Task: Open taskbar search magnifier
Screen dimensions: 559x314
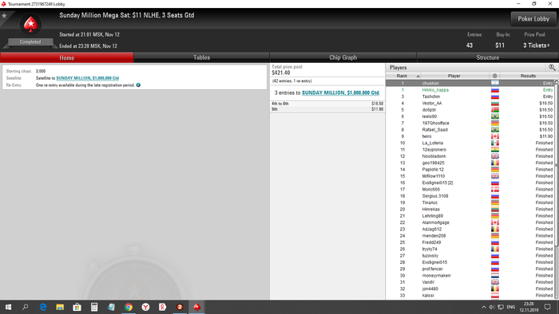Action: pos(26,307)
